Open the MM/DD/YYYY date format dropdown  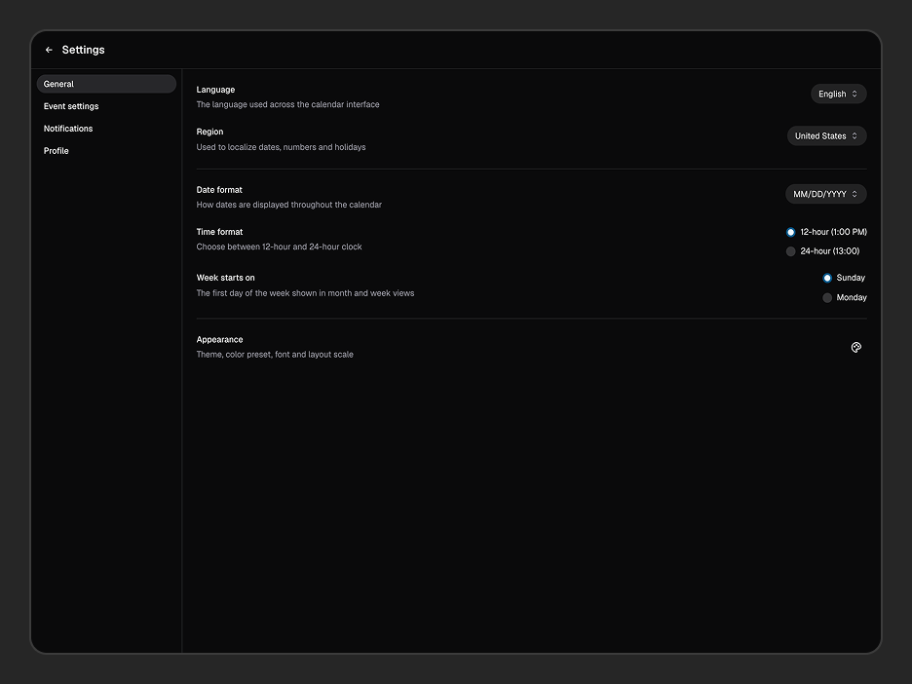pos(826,194)
